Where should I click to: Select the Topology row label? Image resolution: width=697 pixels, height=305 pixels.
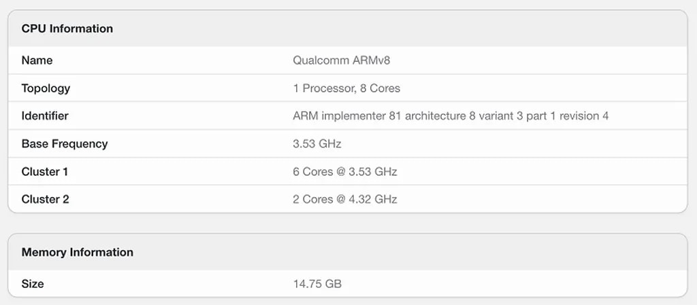click(x=46, y=88)
